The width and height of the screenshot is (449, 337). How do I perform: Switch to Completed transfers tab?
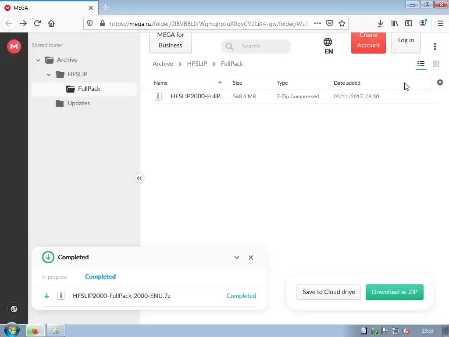100,276
